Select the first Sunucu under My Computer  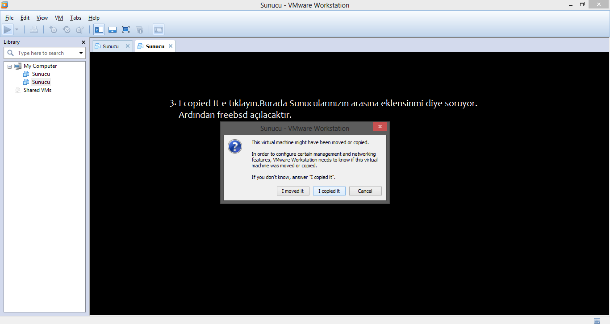coord(41,74)
